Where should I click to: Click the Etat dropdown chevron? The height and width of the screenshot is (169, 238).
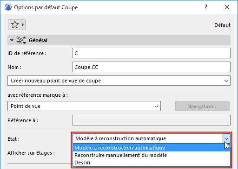226,138
